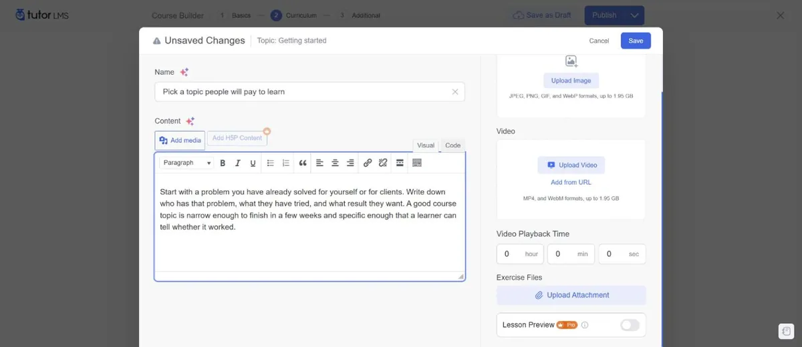The width and height of the screenshot is (802, 347).
Task: Insert or edit link
Action: point(368,163)
